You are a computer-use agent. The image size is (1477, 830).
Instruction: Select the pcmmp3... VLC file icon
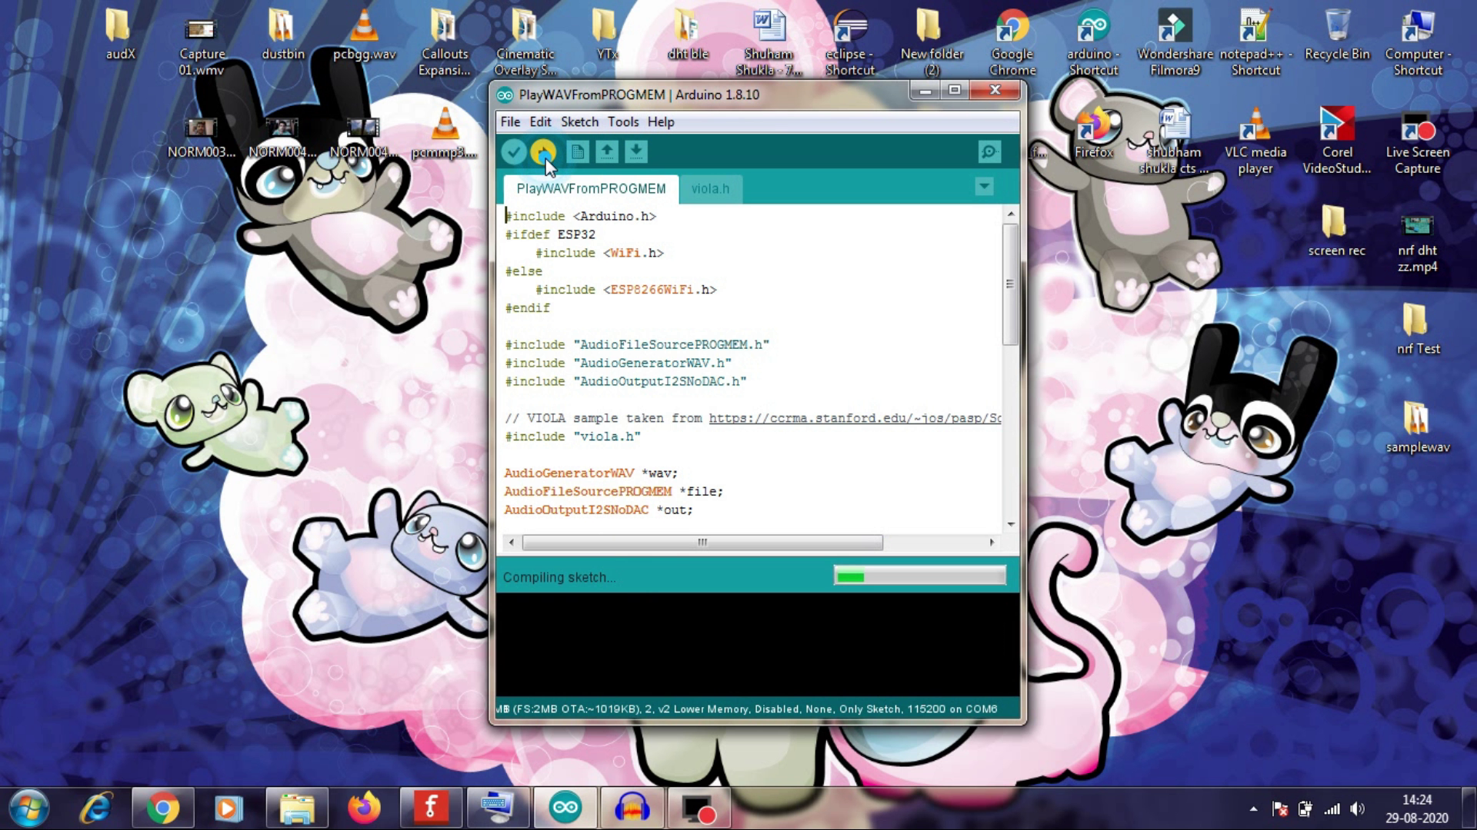[445, 134]
